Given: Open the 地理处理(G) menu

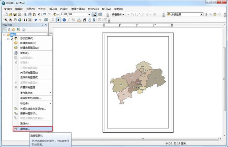Looking at the screenshot, I should tap(78, 9).
